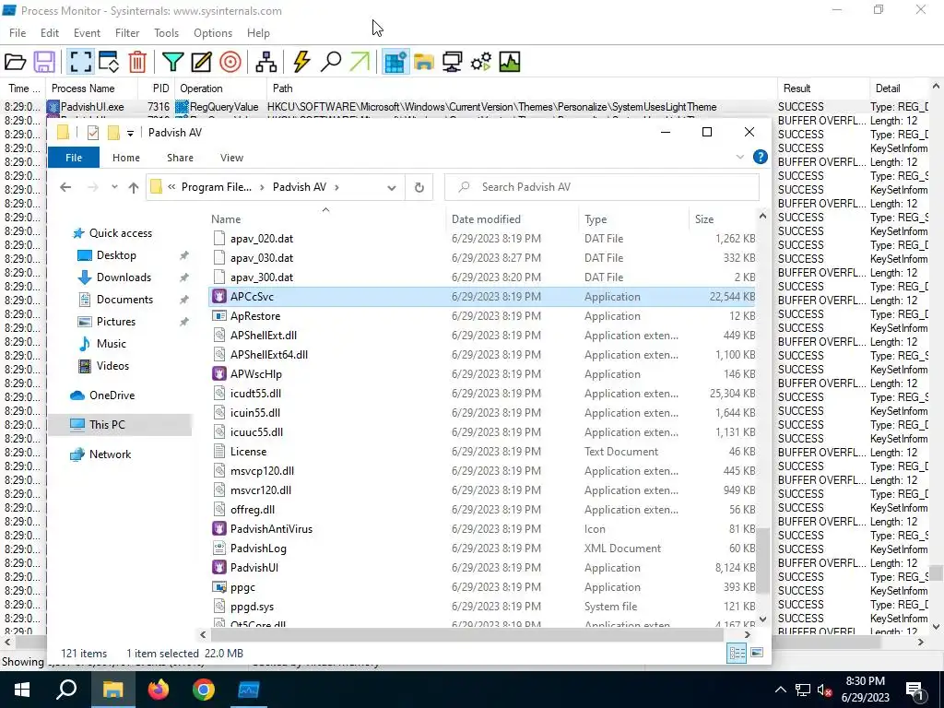Sort by the Size column header
This screenshot has width=944, height=708.
point(703,219)
